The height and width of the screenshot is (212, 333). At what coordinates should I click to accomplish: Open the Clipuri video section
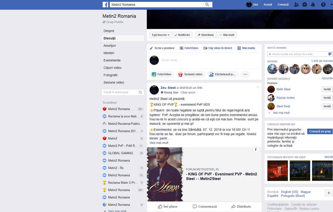coord(113,68)
